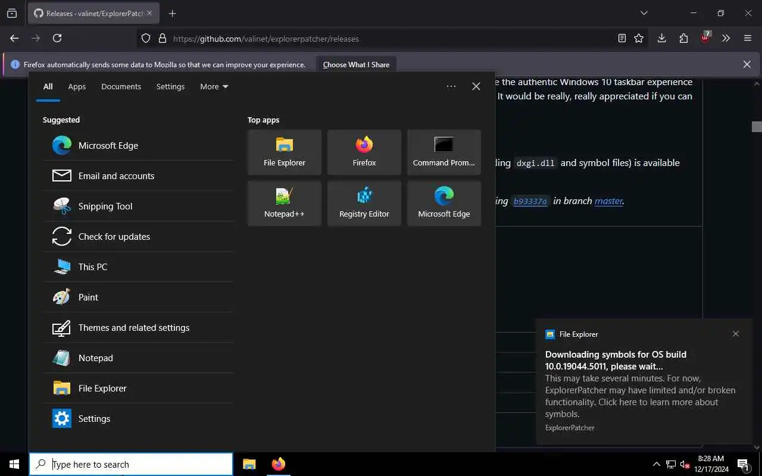762x476 pixels.
Task: Open File Explorer in Suggested list
Action: [x=138, y=388]
